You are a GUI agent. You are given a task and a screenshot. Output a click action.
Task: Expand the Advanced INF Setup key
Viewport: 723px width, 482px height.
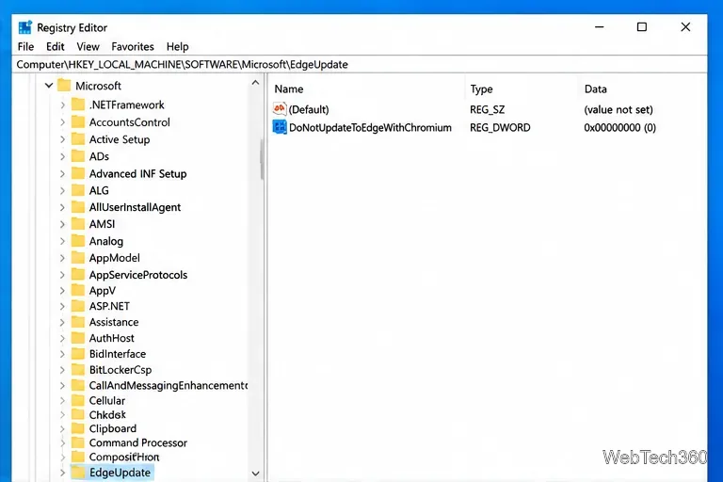pyautogui.click(x=62, y=174)
